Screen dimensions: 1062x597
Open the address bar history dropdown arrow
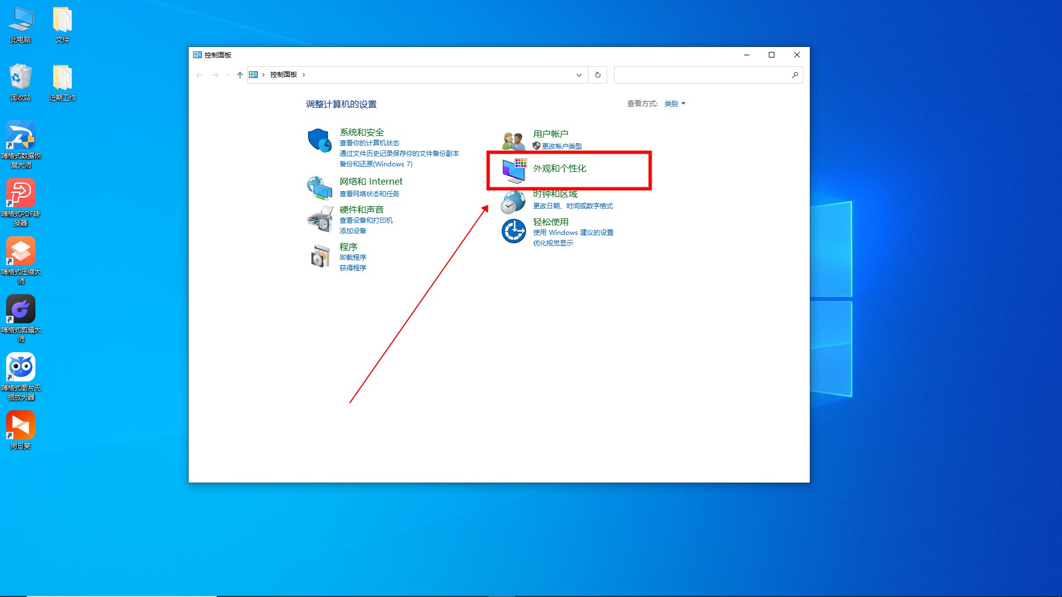tap(579, 75)
